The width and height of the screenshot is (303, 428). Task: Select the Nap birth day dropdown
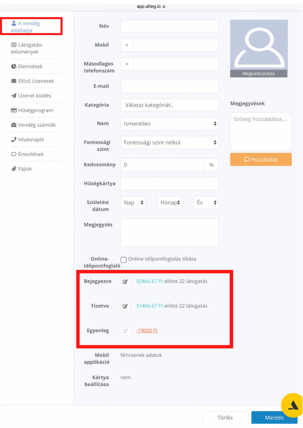point(133,202)
